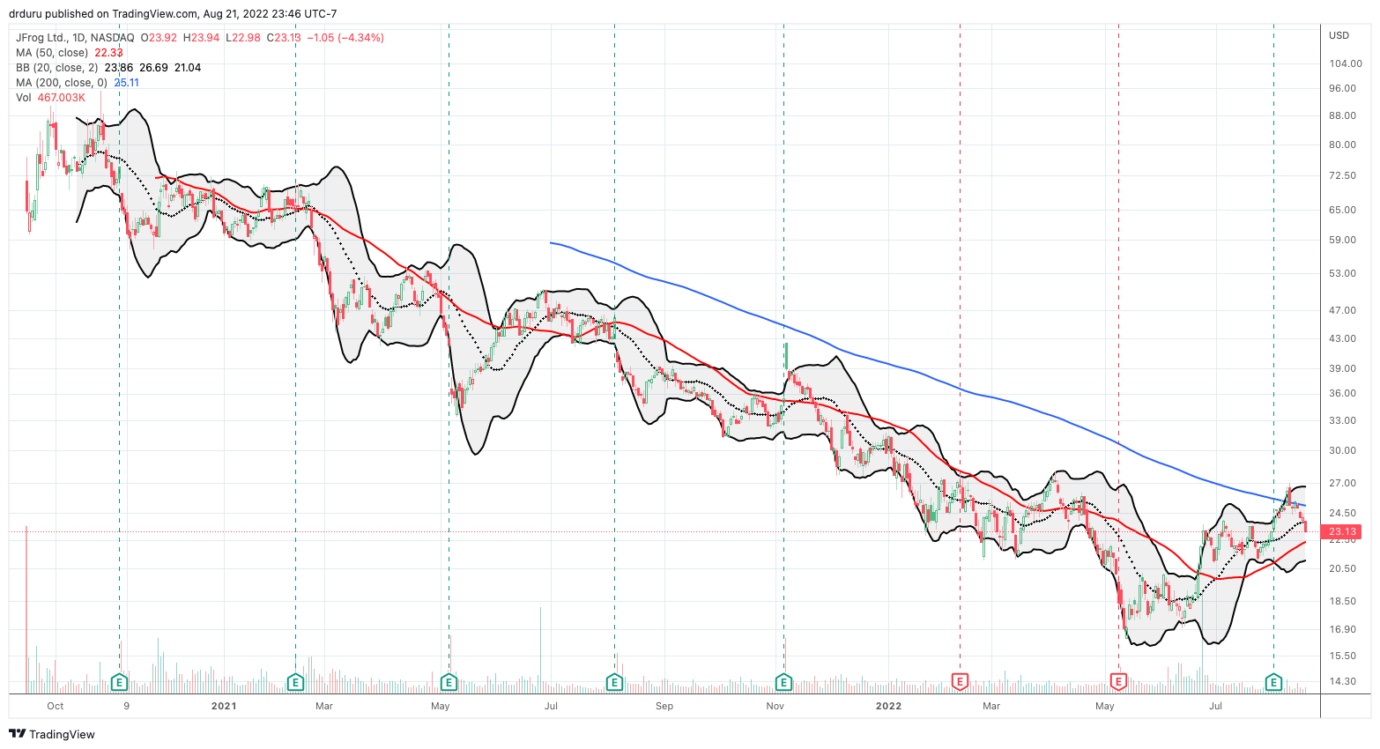
Task: Click the 88.00 price axis label
Action: click(1342, 116)
